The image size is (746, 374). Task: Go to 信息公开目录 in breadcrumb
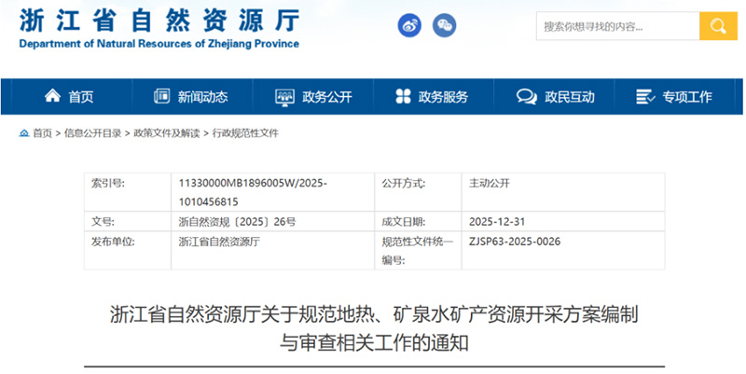[92, 133]
